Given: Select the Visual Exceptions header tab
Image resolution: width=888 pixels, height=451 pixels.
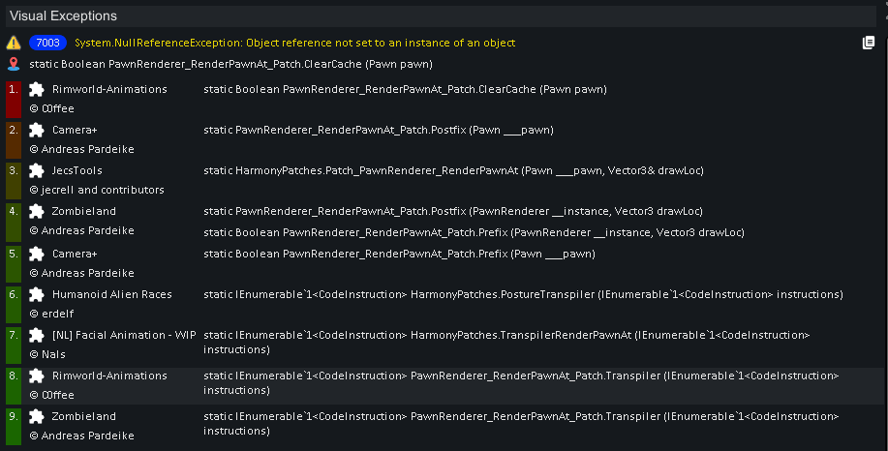Looking at the screenshot, I should (64, 15).
